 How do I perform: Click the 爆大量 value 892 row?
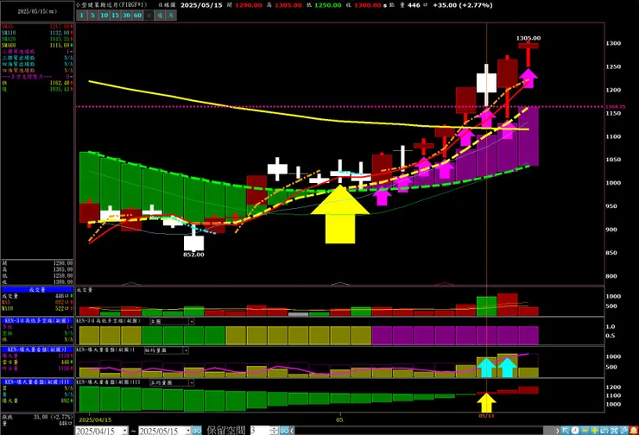[37, 400]
